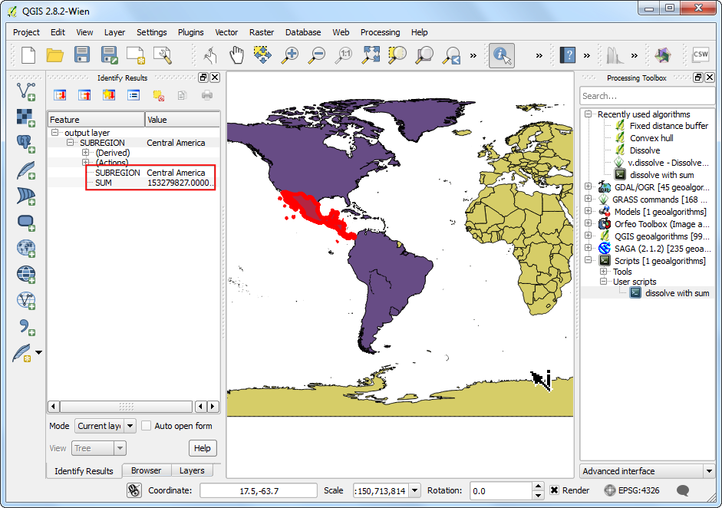Click Clear Results icon in Identify Results
Screen dimensions: 722x508
coord(158,95)
